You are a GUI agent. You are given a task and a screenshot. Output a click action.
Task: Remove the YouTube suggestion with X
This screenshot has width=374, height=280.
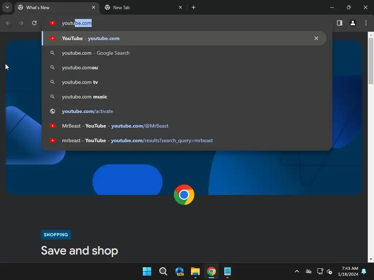click(x=316, y=38)
